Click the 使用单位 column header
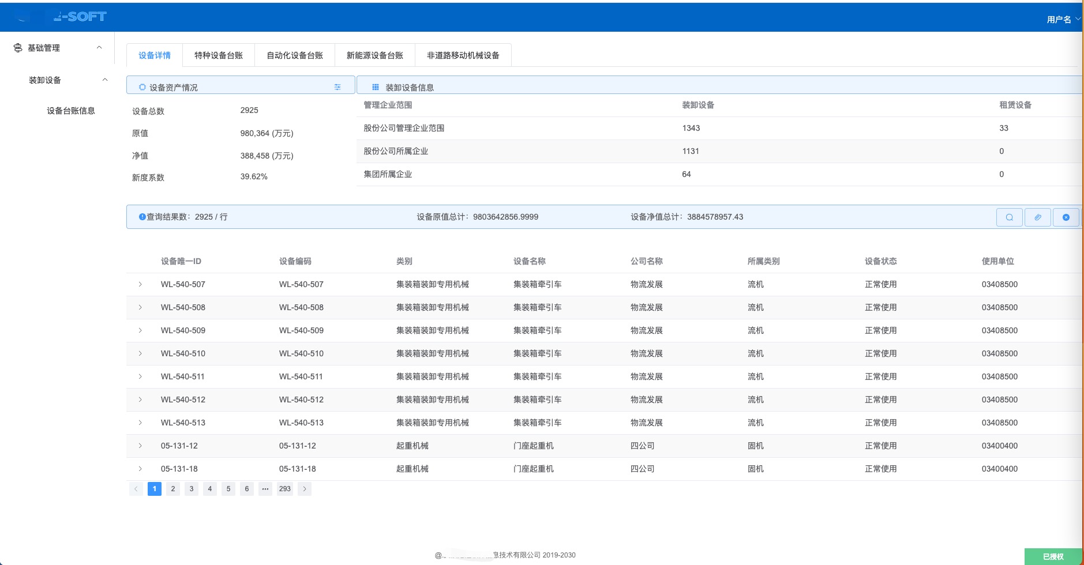Image resolution: width=1084 pixels, height=565 pixels. click(x=998, y=261)
